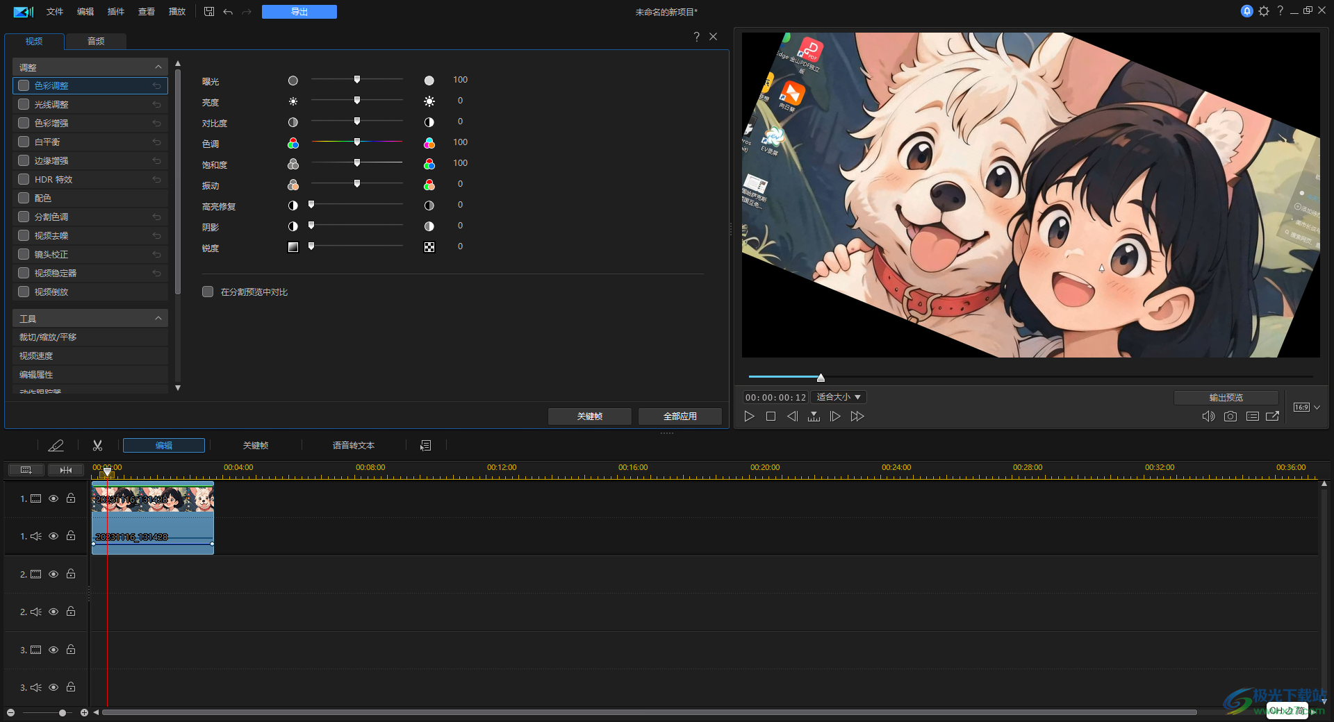This screenshot has width=1334, height=722.
Task: Reset the 白平衡 adjustment arrow
Action: click(x=157, y=142)
